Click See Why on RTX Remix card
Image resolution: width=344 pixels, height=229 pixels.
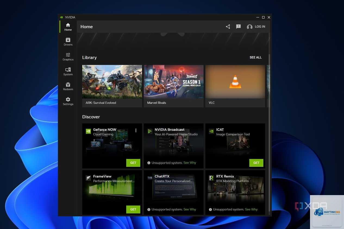tap(251, 209)
